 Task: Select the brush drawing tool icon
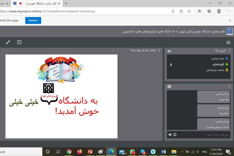(8, 42)
